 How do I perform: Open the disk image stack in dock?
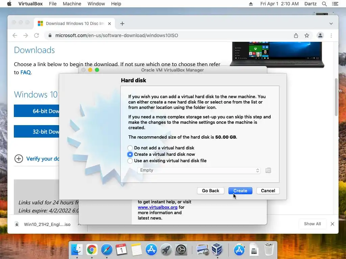[254, 250]
